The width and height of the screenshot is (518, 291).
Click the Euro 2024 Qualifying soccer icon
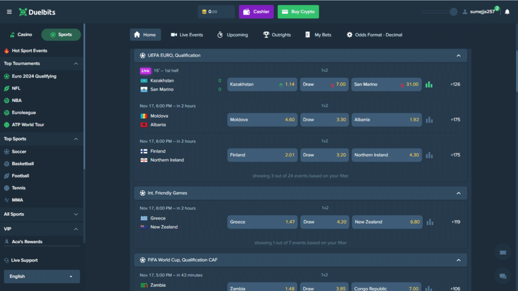[x=7, y=76]
